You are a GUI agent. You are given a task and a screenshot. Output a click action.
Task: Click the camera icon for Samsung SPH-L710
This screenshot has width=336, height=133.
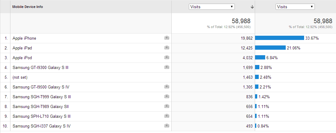tap(167, 116)
